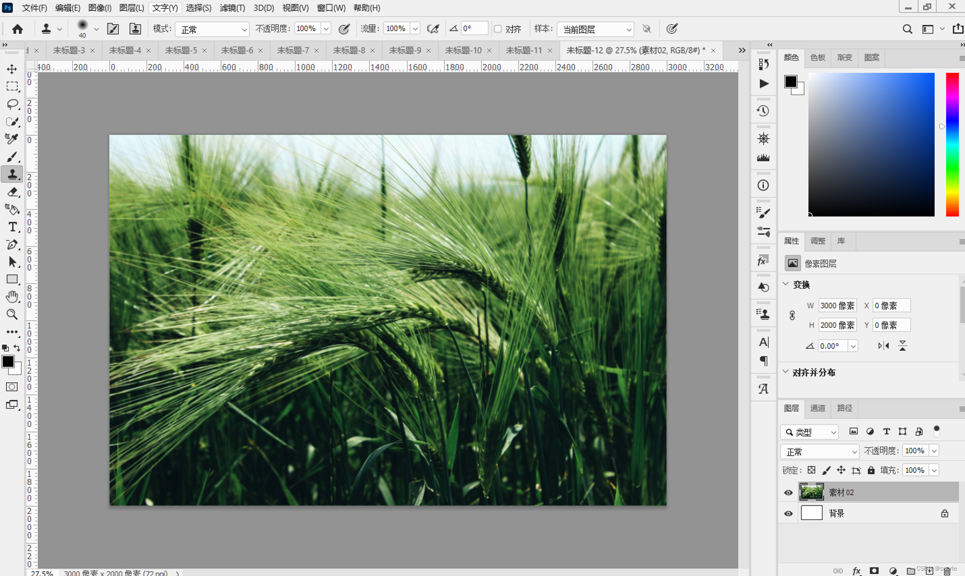
Task: Select the Horizontal Type tool
Action: [12, 227]
